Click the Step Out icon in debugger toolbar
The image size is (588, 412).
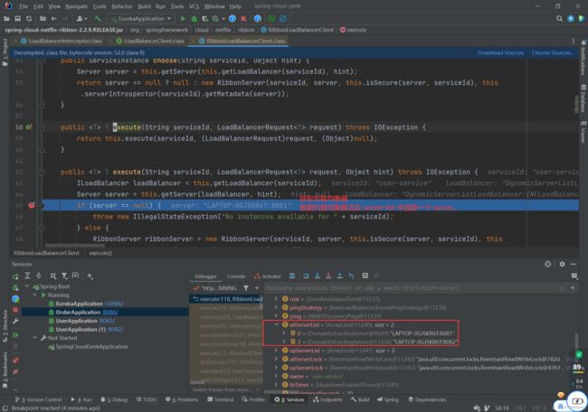pos(339,276)
